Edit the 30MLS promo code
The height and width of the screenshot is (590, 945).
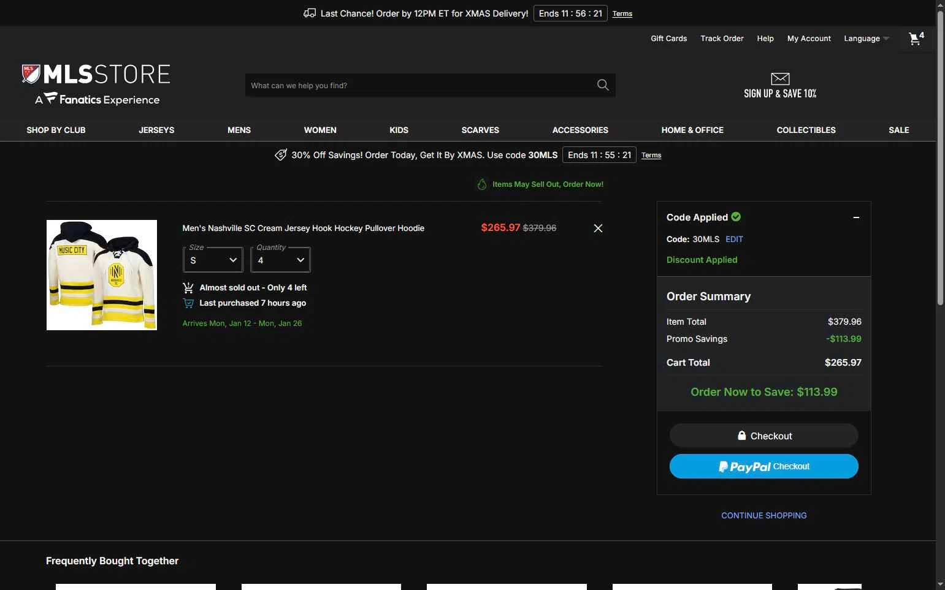pos(734,239)
